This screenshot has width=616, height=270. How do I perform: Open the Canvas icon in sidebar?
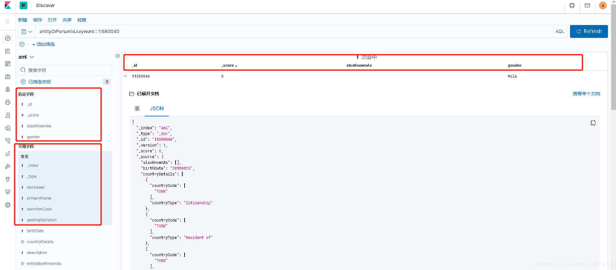(8, 77)
